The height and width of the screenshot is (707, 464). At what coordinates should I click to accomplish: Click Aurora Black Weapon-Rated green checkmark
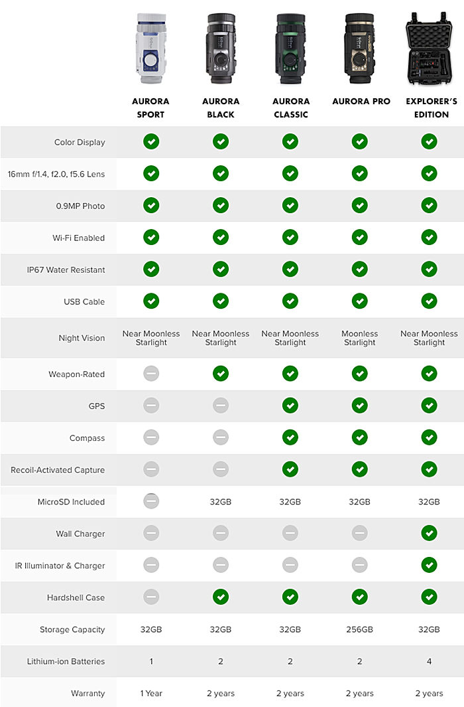[x=221, y=373]
